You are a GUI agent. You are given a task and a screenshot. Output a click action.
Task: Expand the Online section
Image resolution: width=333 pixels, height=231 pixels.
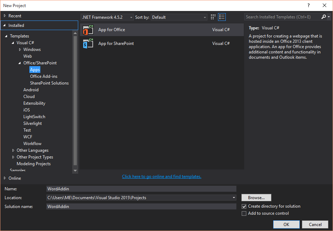click(x=5, y=178)
